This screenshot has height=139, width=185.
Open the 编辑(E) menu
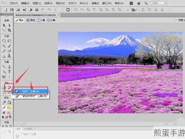click(25, 3)
